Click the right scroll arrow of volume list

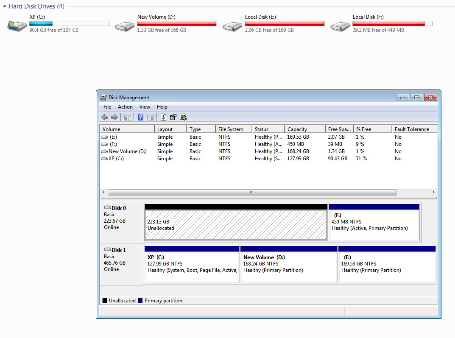click(x=433, y=193)
